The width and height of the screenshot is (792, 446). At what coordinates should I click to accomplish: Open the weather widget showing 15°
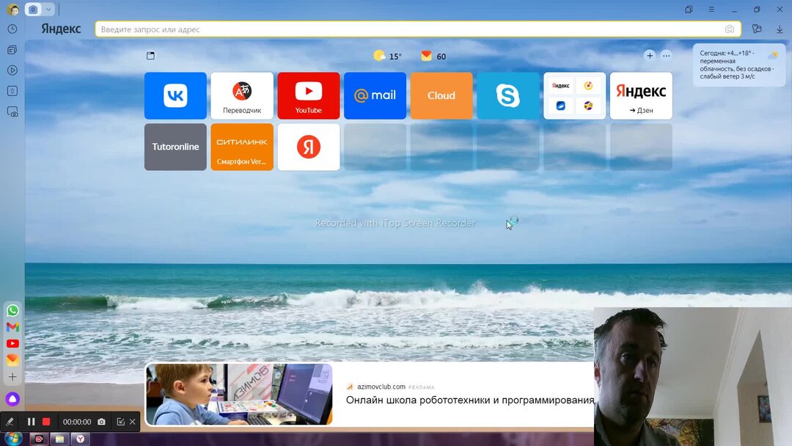pos(387,56)
